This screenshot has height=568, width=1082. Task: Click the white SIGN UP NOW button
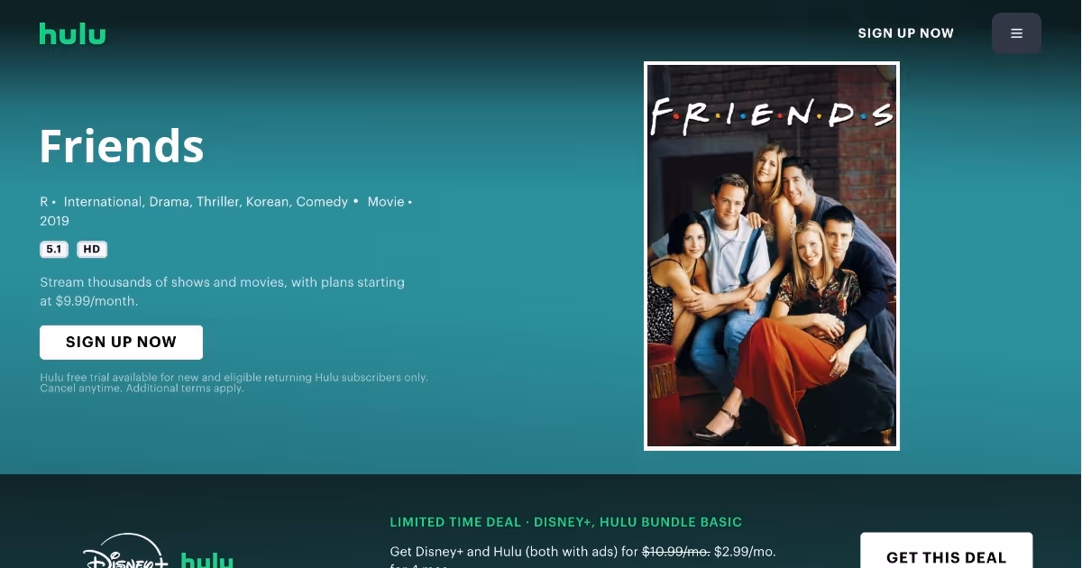click(x=121, y=343)
